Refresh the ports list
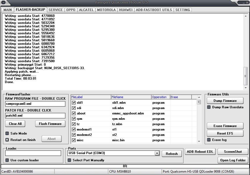This screenshot has height=175, width=250. [x=172, y=154]
